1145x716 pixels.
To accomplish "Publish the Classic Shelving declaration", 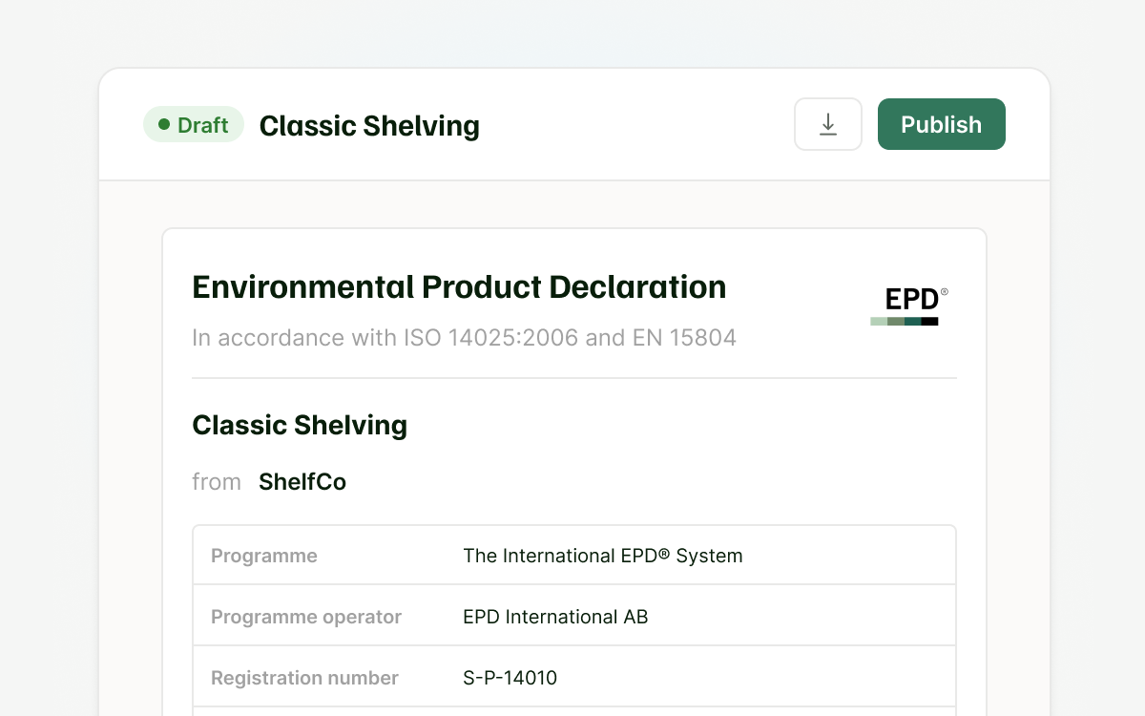I will (942, 124).
